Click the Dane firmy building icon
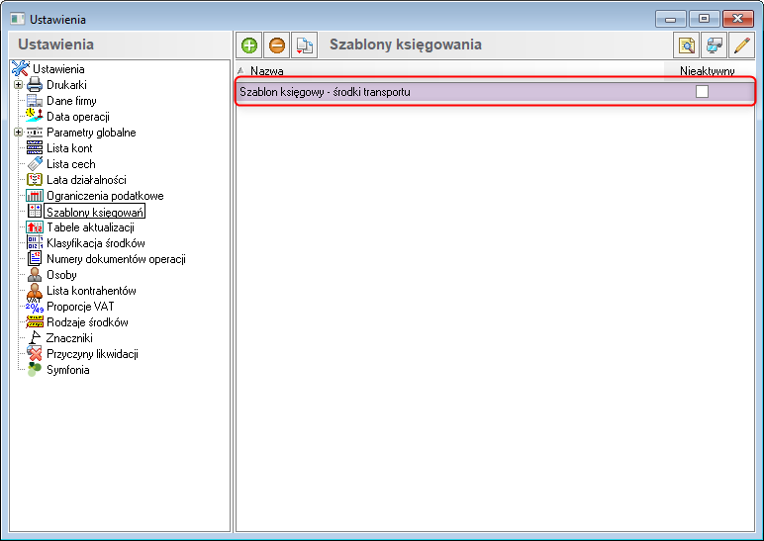Screen dimensions: 764x541 (35, 101)
